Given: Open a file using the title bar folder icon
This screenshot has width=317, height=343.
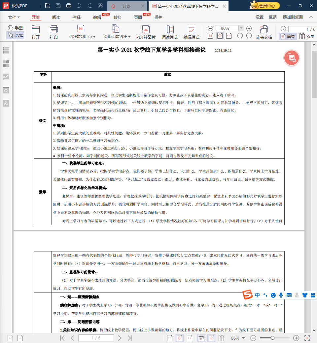Looking at the screenshot, I should (x=48, y=6).
